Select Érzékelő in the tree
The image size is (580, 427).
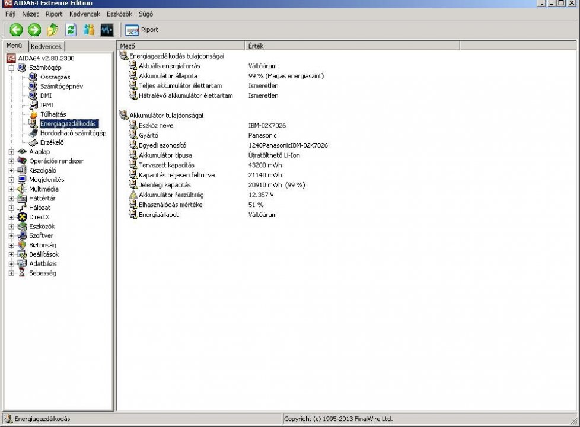[52, 142]
